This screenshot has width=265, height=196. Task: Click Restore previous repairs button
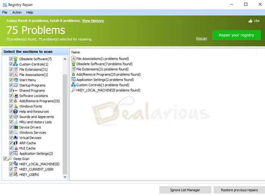(x=239, y=190)
